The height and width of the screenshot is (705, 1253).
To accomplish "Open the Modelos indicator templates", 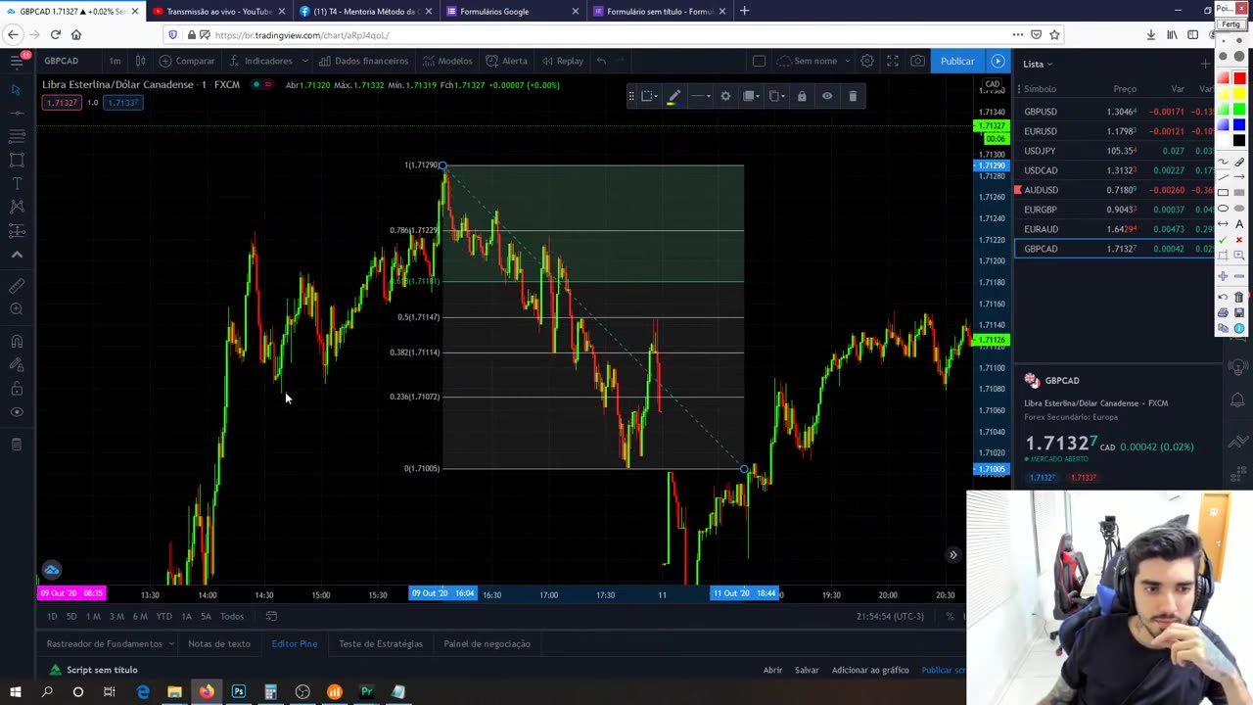I will point(446,61).
